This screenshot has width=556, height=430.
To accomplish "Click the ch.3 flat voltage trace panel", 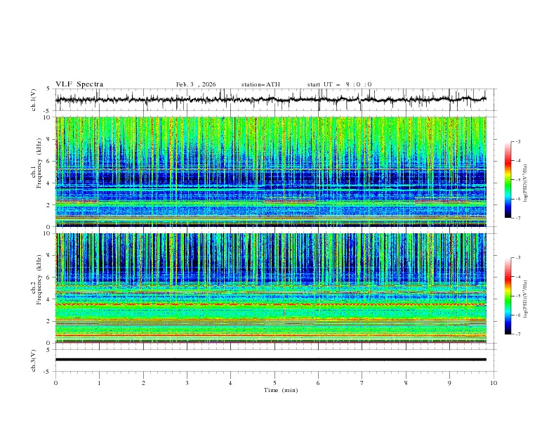I will [x=275, y=360].
